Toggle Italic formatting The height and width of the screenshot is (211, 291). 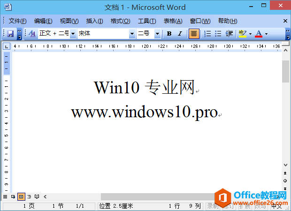[x=180, y=34]
